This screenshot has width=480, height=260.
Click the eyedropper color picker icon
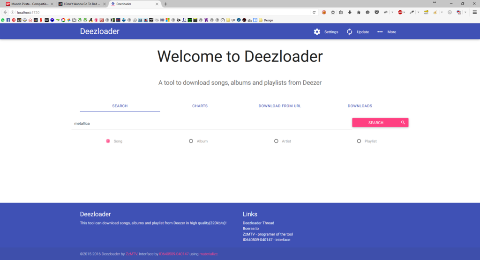click(412, 12)
